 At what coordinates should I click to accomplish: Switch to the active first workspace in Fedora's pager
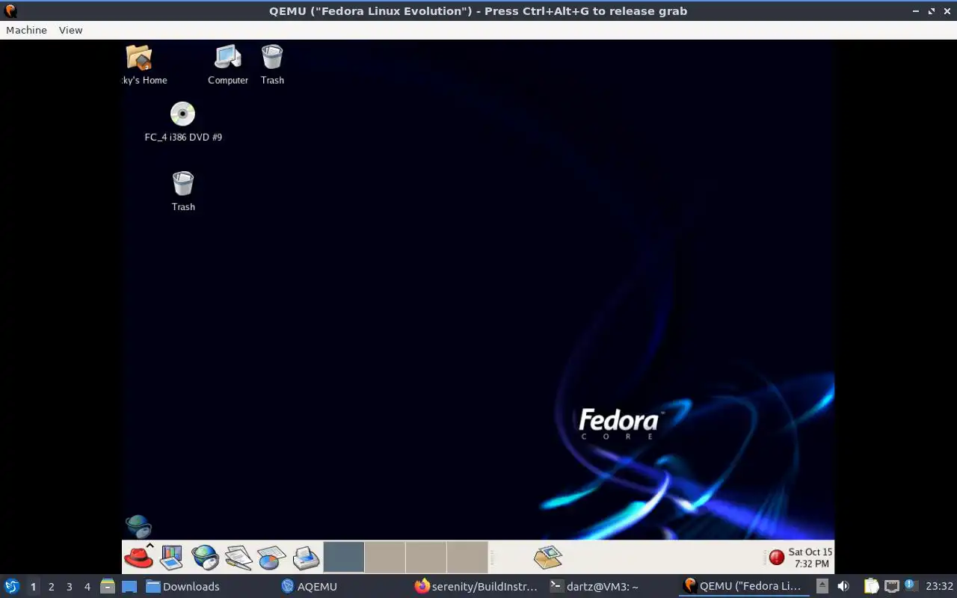pos(344,557)
